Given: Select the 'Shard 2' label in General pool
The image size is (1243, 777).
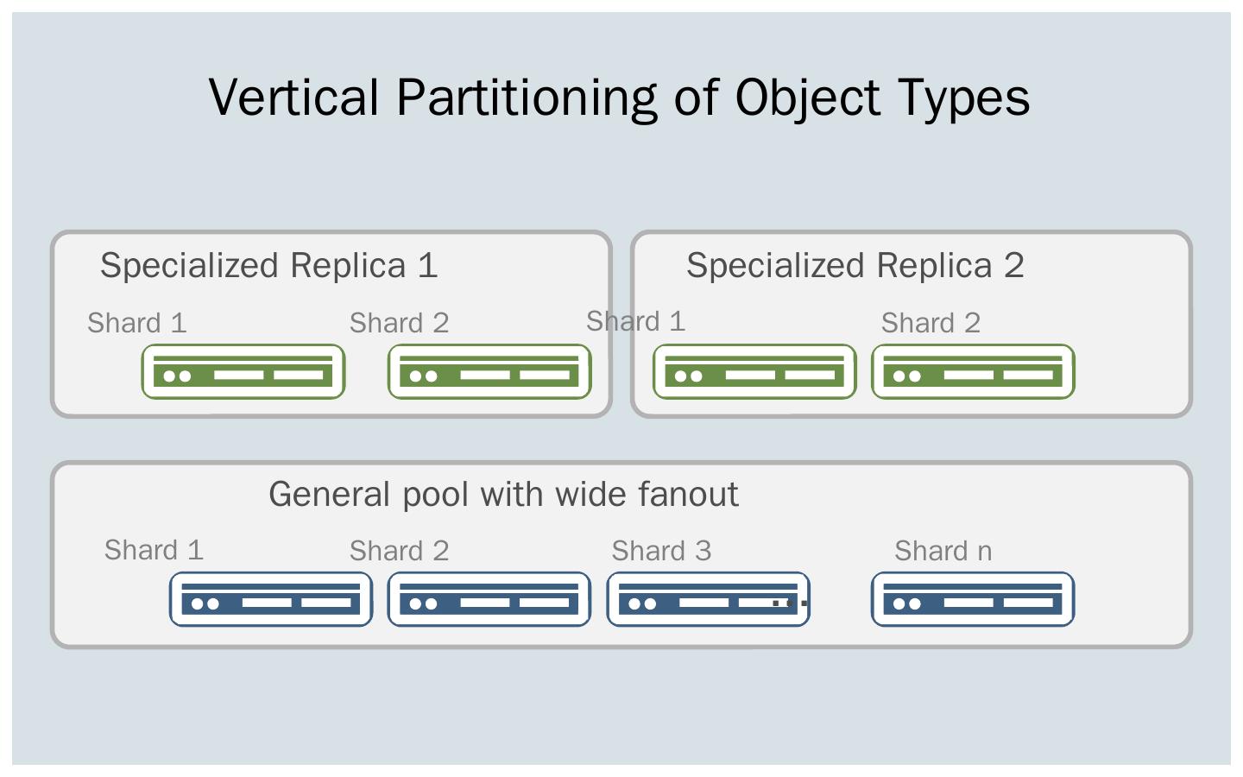Looking at the screenshot, I should tap(399, 551).
